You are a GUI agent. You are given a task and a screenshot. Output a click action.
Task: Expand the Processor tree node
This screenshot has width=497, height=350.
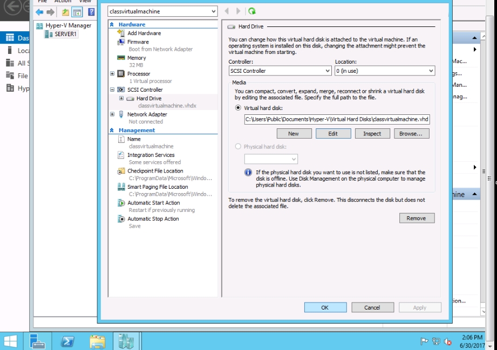click(x=112, y=74)
